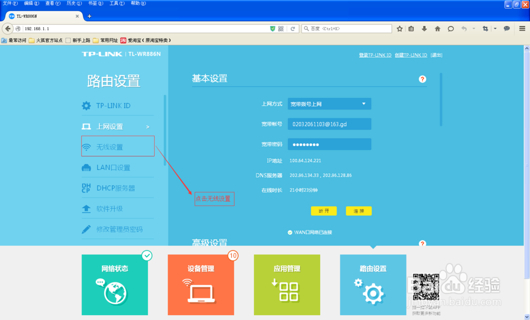
Task: Open the 工具 menu
Action: (x=117, y=3)
